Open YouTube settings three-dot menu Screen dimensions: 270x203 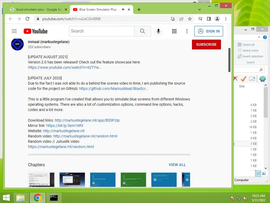187,31
